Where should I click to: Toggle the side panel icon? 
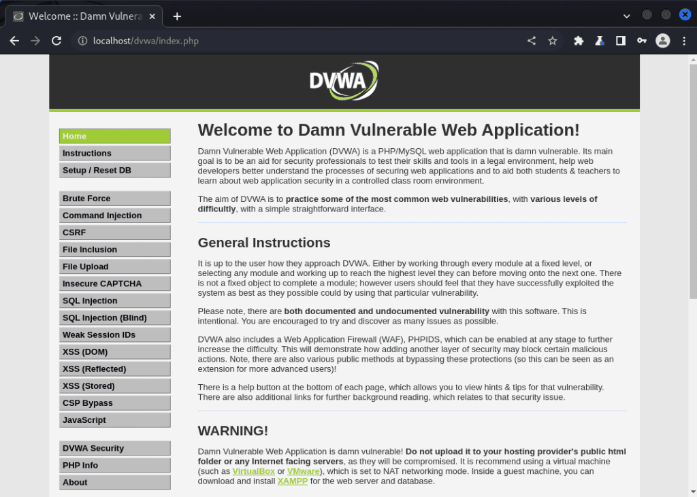621,41
